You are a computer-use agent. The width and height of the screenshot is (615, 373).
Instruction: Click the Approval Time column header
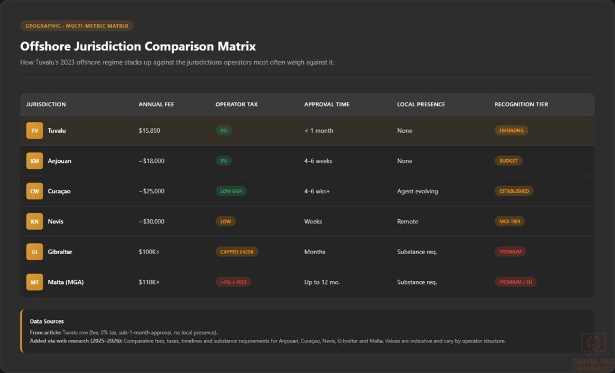tap(327, 105)
